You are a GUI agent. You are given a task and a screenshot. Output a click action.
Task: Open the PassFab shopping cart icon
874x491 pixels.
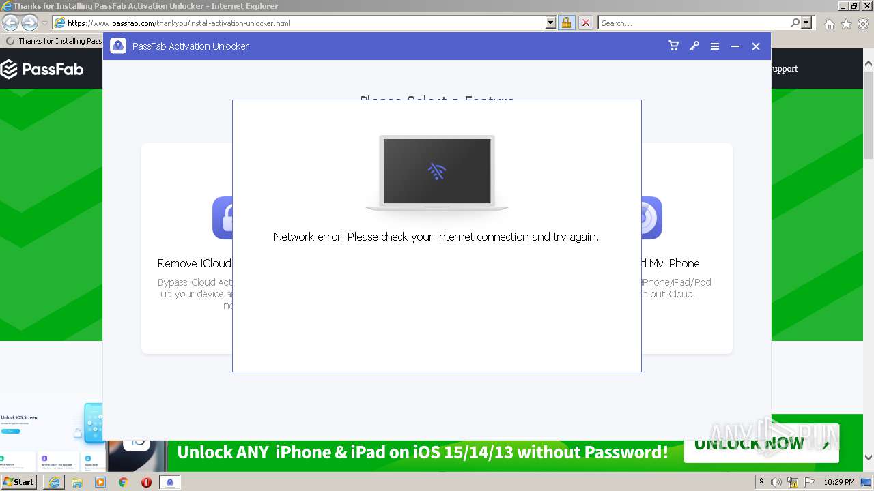pos(674,46)
